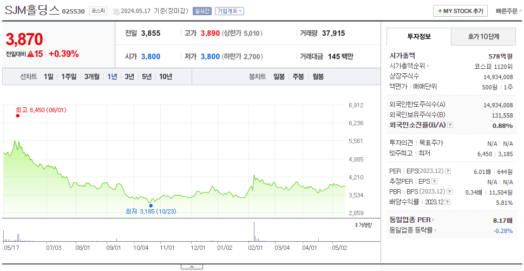Click the 거래량 chart legend
This screenshot has width=524, height=271.
pos(364,225)
